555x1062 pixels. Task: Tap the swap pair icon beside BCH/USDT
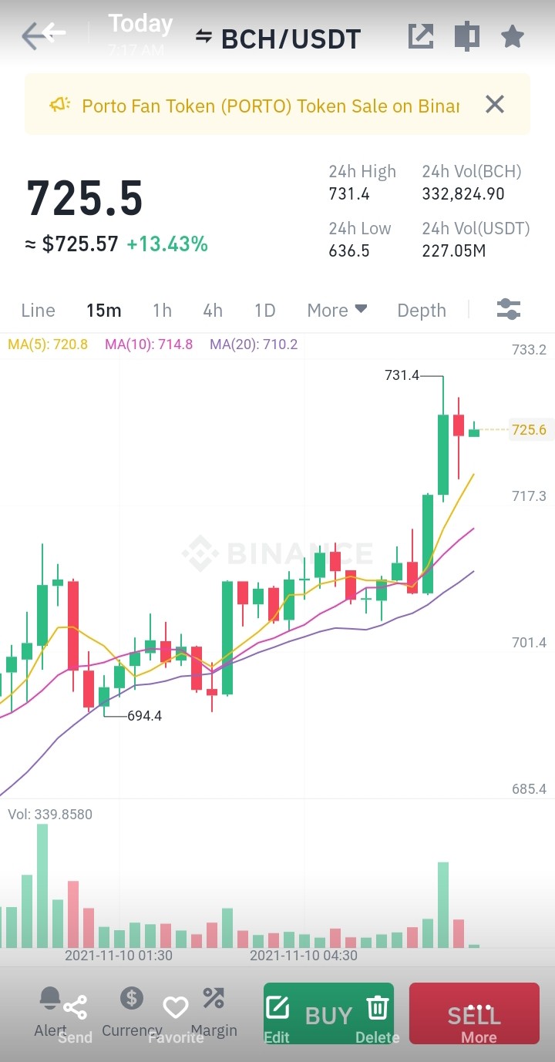pos(203,35)
